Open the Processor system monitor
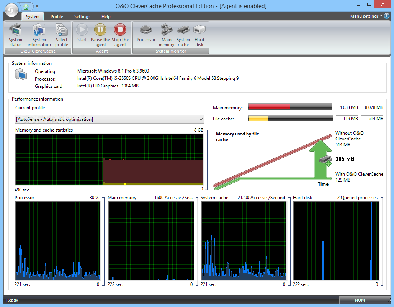This screenshot has width=394, height=307. click(146, 33)
